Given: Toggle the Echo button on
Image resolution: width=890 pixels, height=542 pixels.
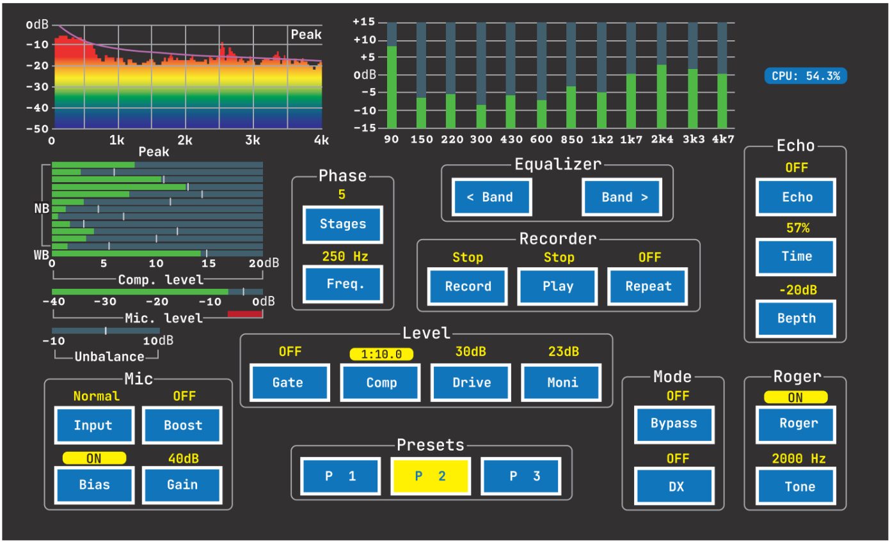Looking at the screenshot, I should (797, 197).
